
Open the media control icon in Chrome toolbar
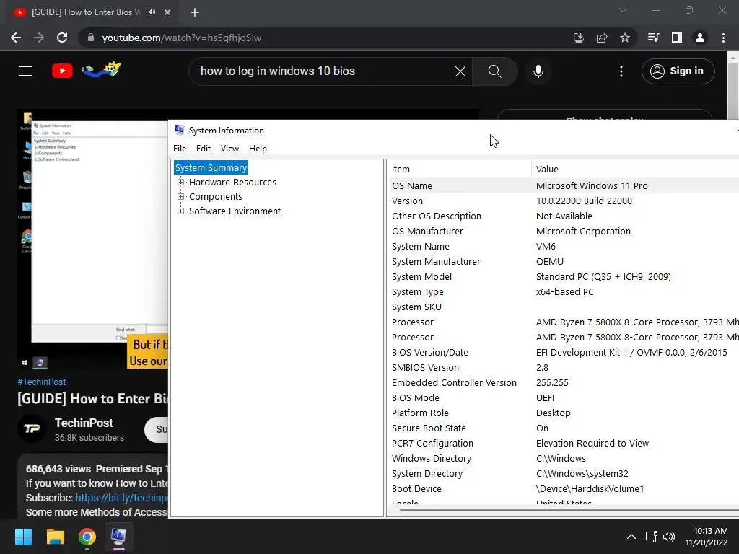click(x=653, y=38)
